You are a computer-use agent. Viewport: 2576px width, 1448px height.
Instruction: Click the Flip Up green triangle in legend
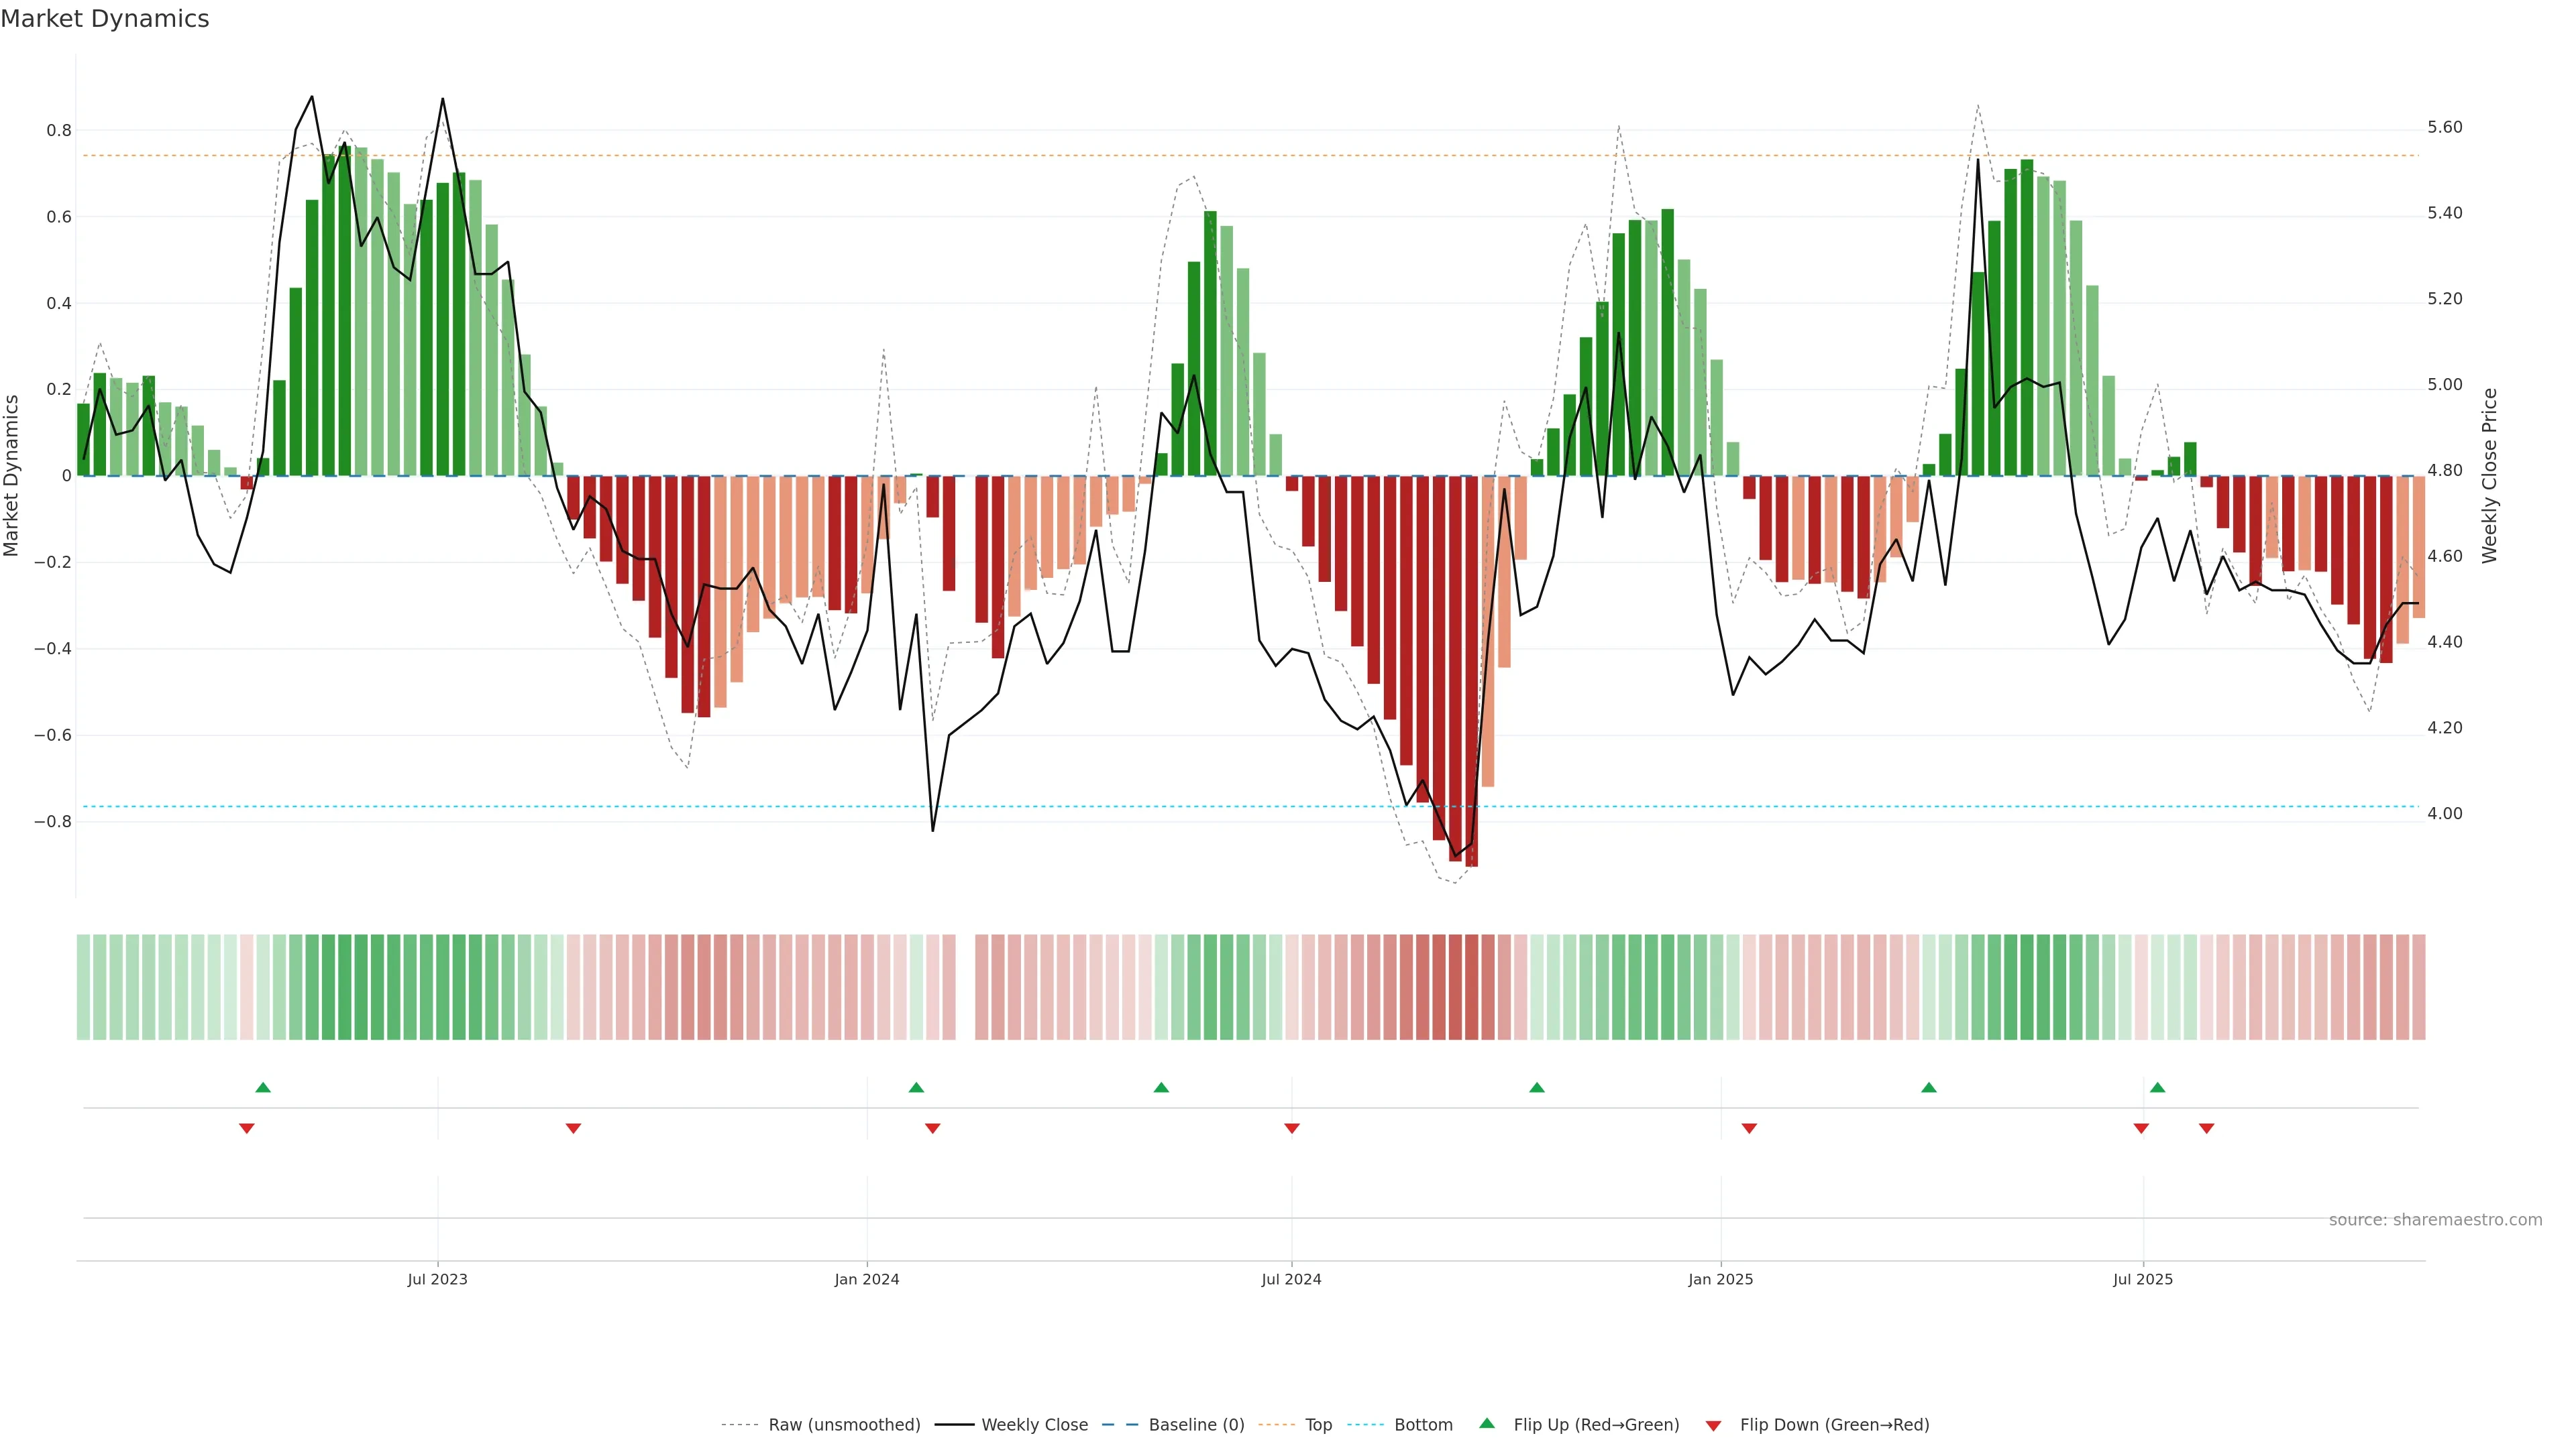(x=1487, y=1423)
